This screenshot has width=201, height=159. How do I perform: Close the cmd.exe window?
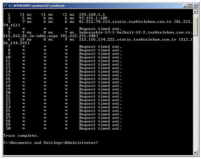pos(195,6)
